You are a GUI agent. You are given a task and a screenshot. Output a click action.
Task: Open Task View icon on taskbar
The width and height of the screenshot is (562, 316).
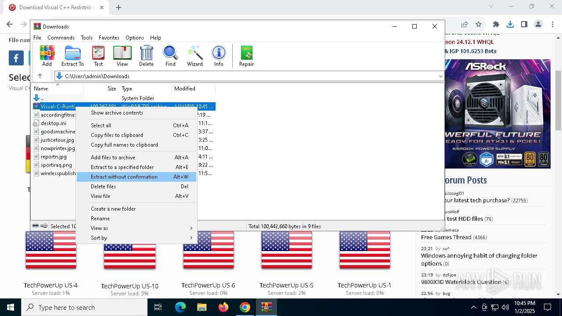tap(158, 307)
